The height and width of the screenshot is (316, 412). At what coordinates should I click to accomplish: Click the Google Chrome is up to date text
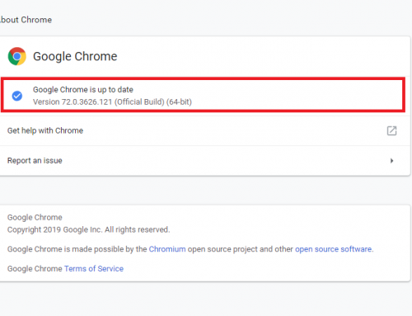click(83, 90)
